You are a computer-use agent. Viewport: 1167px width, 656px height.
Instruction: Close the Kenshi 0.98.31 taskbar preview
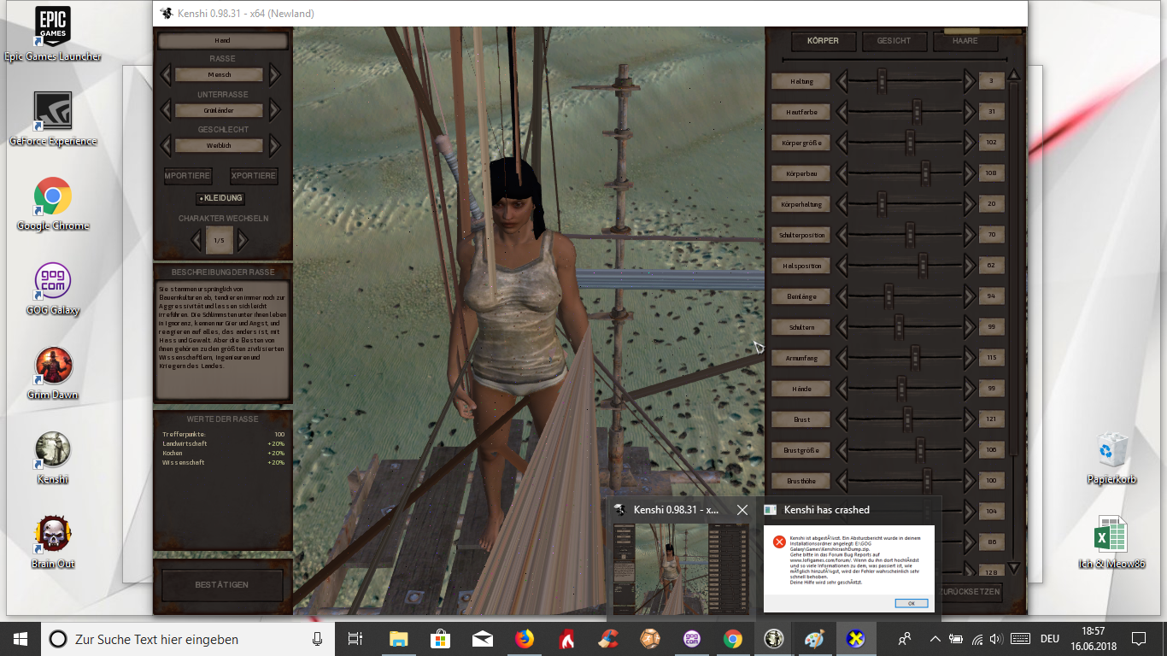point(742,510)
